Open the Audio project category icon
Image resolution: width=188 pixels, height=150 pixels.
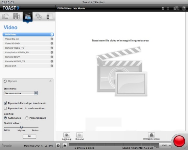coord(16,16)
